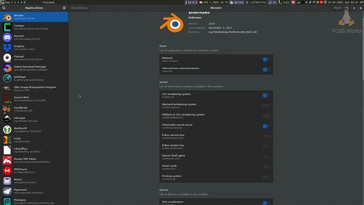Disable Inter-process communications toggle
This screenshot has height=205, width=364.
click(266, 69)
